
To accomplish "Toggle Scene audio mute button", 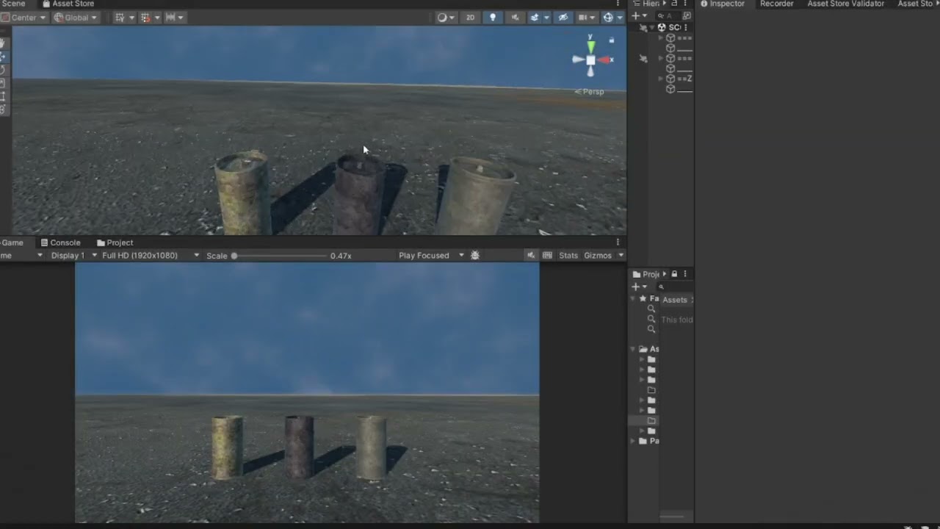I will point(515,18).
